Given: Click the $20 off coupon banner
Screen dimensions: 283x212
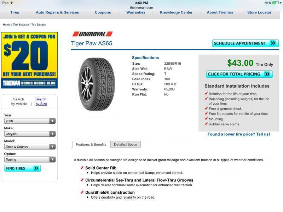Looking at the screenshot, I should coord(29,60).
